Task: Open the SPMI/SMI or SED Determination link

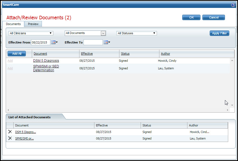Action: 46,68
